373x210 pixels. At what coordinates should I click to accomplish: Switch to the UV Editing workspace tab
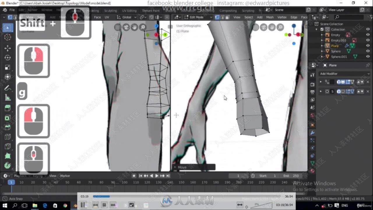[x=129, y=10]
